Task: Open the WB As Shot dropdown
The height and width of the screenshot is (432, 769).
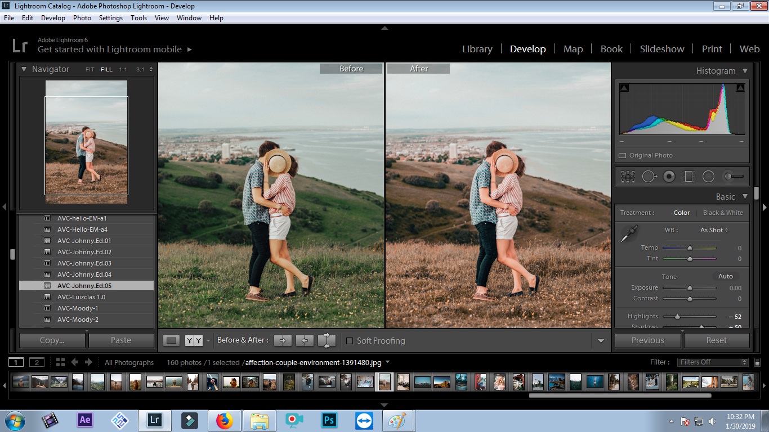Action: [714, 230]
